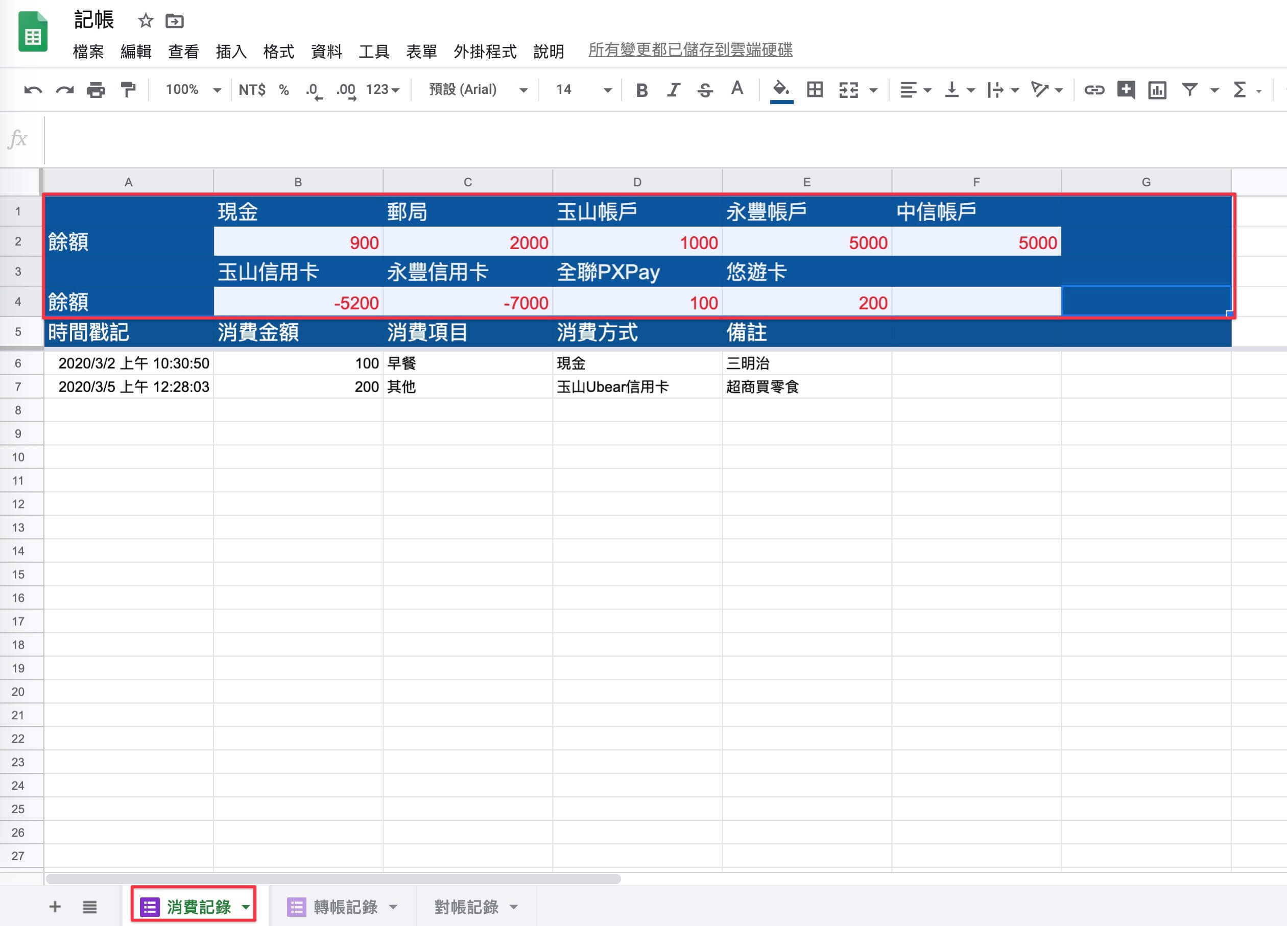The height and width of the screenshot is (926, 1287).
Task: Open the text rotation dropdown
Action: click(x=1046, y=90)
